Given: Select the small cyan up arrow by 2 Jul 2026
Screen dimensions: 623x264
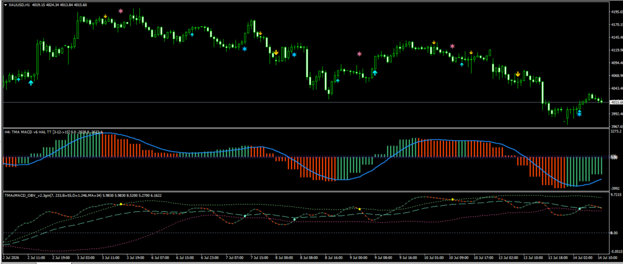Looking at the screenshot, I should [x=18, y=80].
